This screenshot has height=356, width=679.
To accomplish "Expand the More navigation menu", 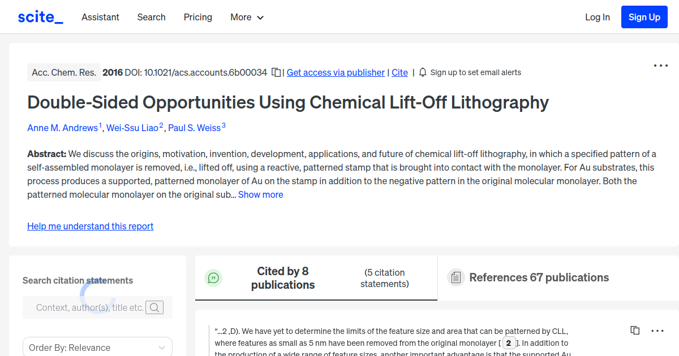I will pyautogui.click(x=247, y=17).
